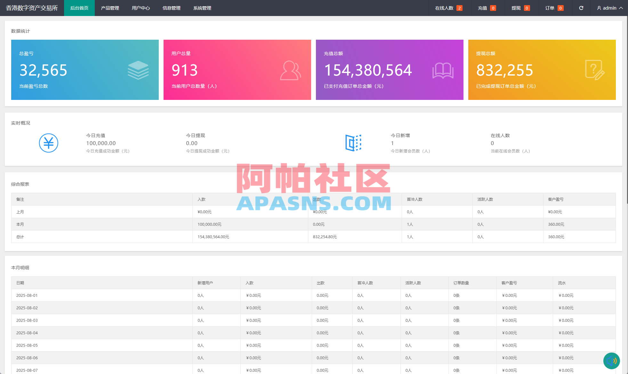Click the layers icon on the 总盈亏 card
The height and width of the screenshot is (374, 628).
click(x=138, y=69)
